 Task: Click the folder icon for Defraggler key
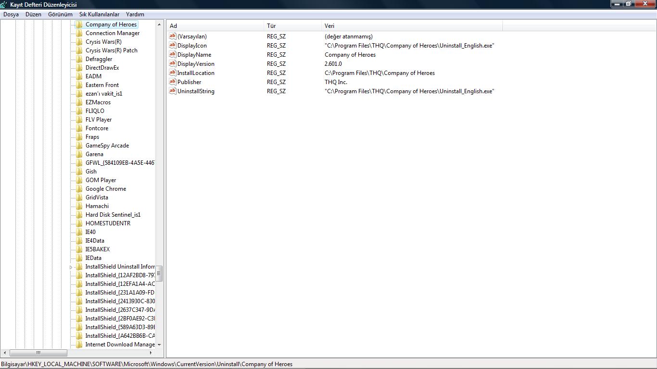point(79,59)
